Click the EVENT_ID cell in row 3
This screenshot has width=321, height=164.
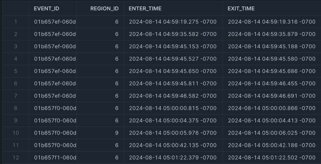[x=55, y=46]
